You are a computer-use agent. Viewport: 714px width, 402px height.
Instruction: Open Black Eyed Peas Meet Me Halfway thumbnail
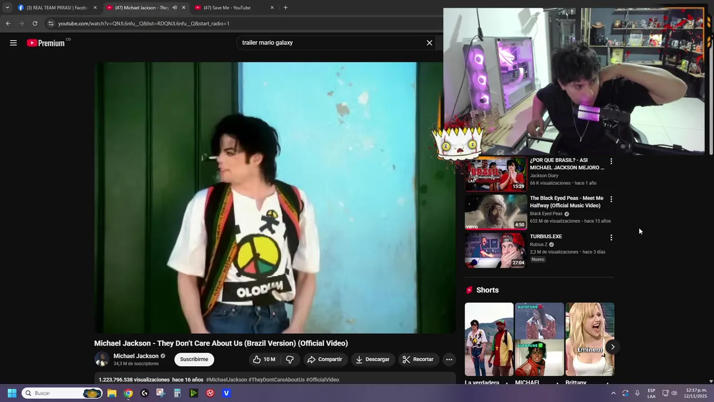point(496,212)
